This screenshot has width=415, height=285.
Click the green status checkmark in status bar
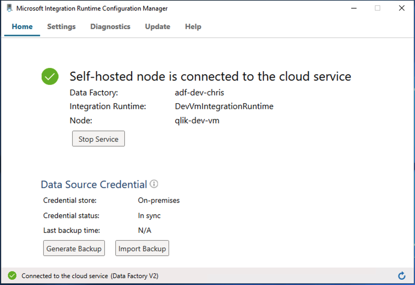click(12, 276)
